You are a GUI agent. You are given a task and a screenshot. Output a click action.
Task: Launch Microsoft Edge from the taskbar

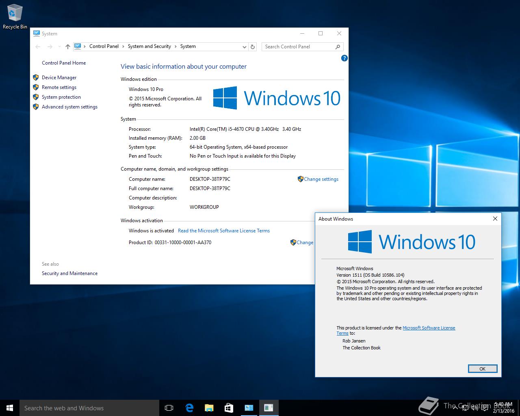click(189, 408)
